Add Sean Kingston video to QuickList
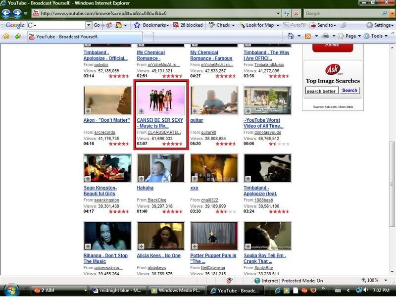396x297 pixels. coord(88,179)
